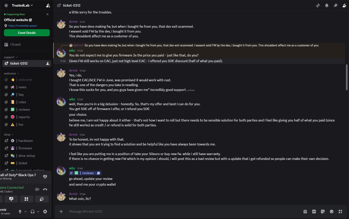Toggle the member list visibility

(344, 5)
